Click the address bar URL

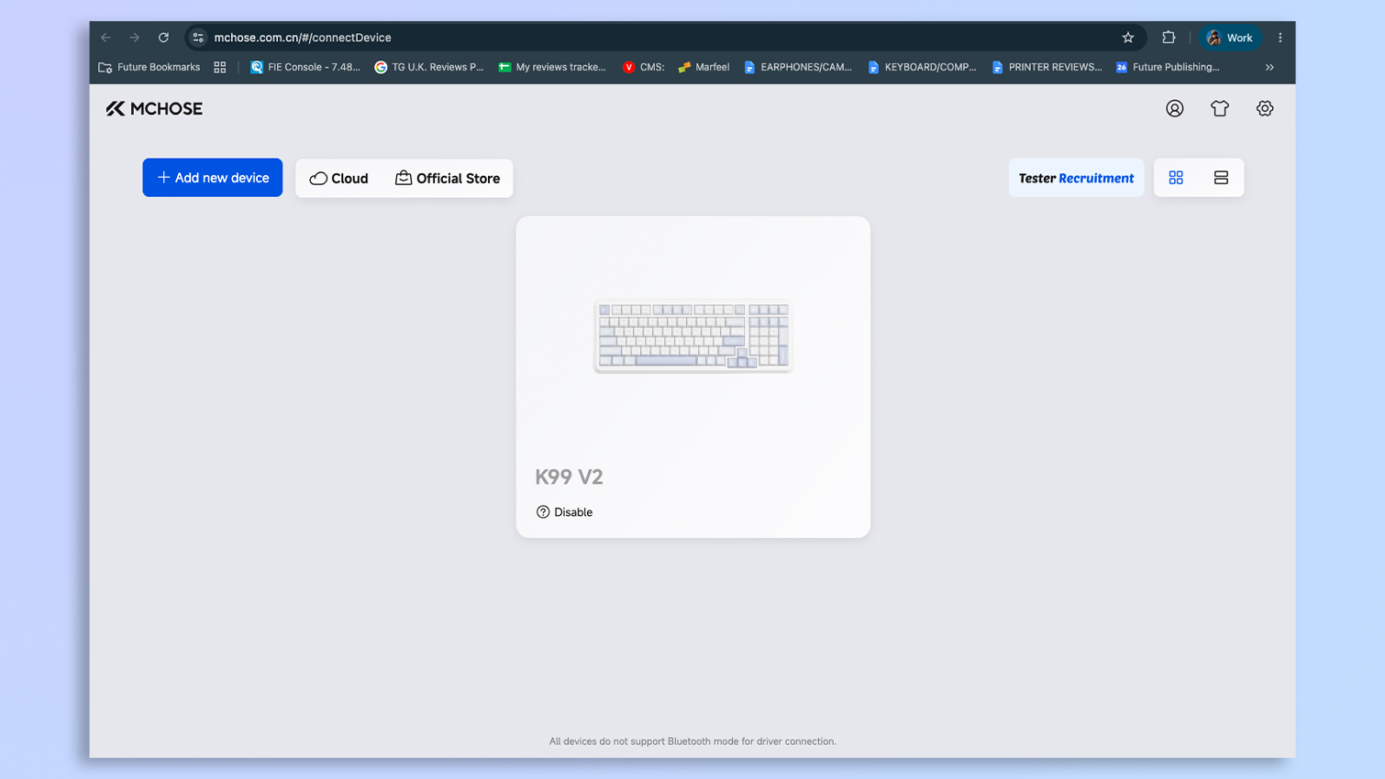(x=303, y=38)
